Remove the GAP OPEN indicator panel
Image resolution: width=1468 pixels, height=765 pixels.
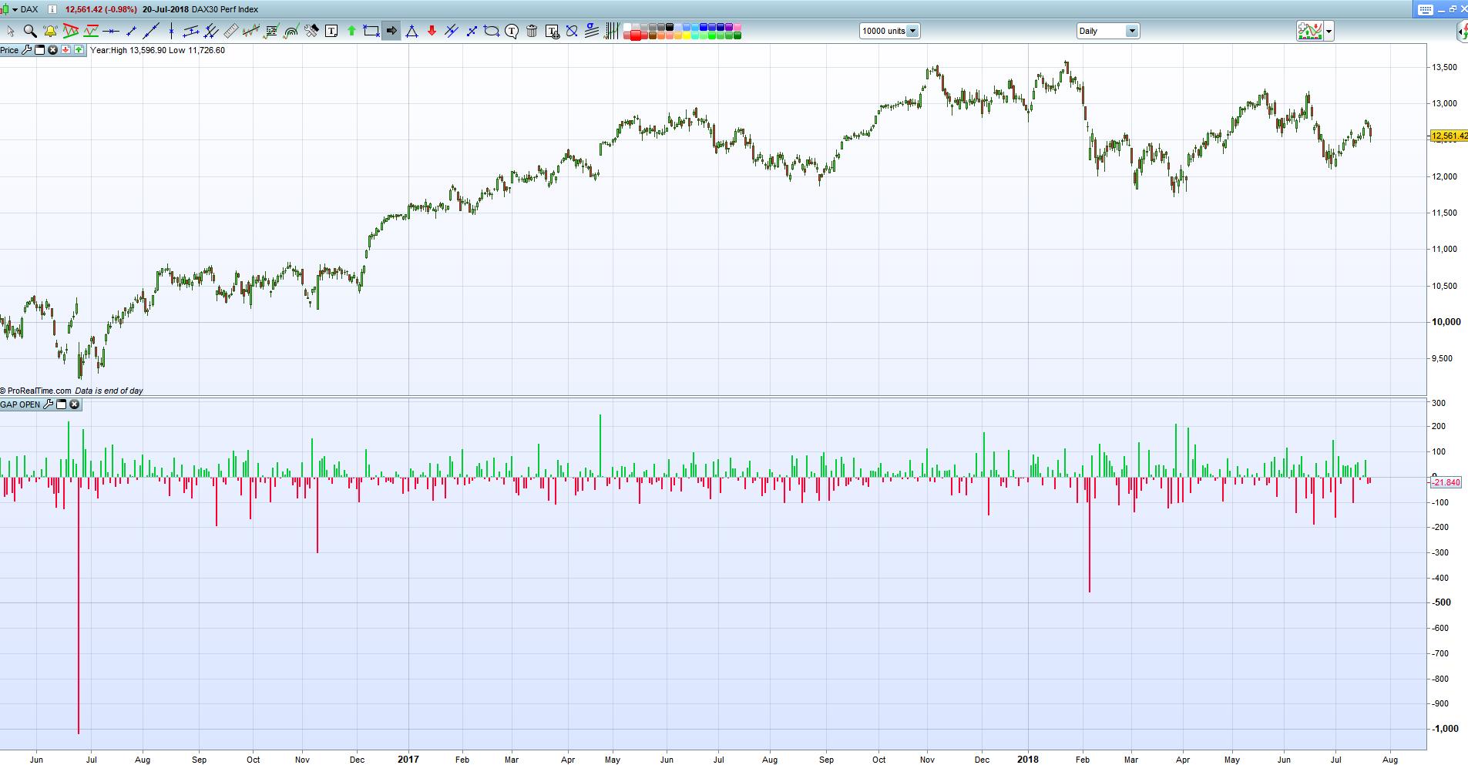coord(74,404)
